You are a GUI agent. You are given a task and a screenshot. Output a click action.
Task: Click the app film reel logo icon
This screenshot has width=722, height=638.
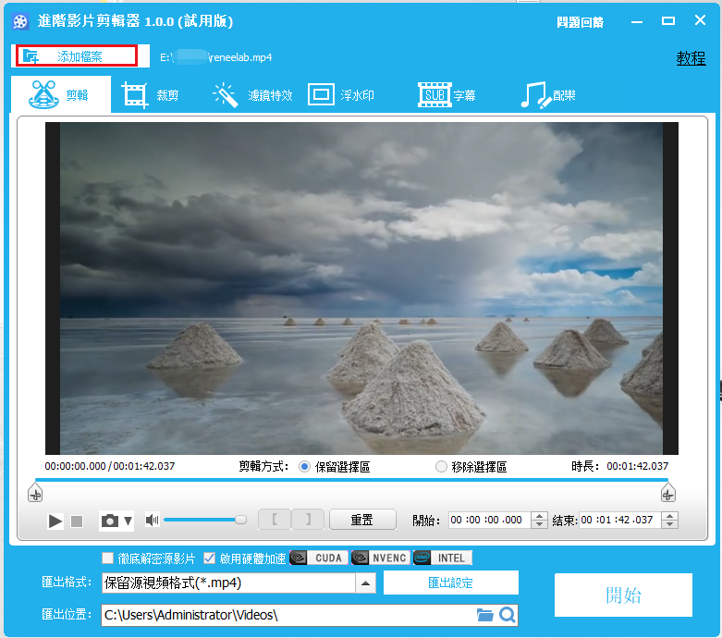[x=20, y=21]
